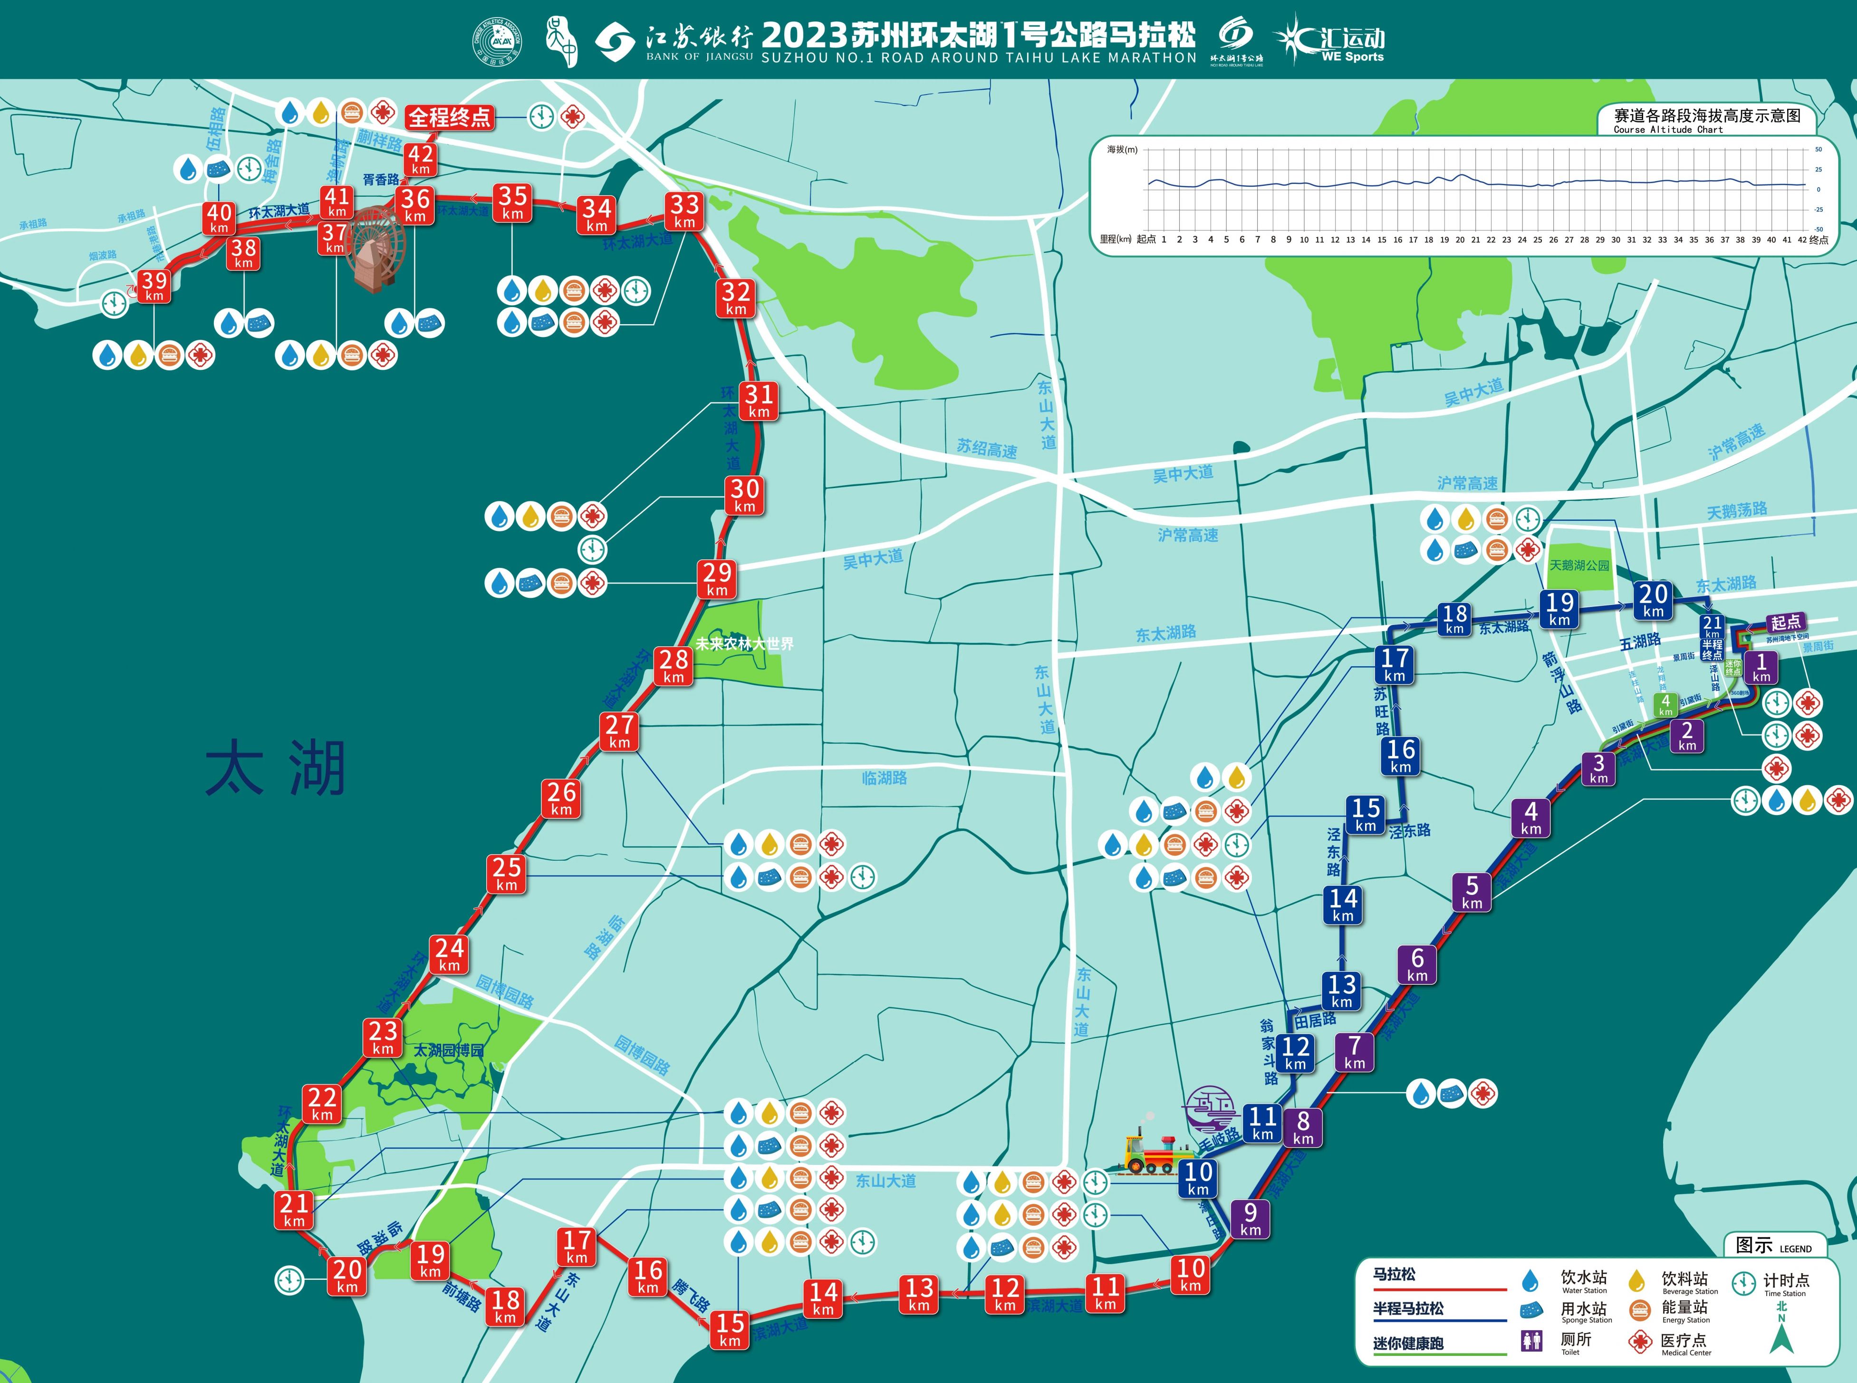Screen dimensions: 1857x1383
Task: Click the purple 起点 start marker
Action: 1785,623
